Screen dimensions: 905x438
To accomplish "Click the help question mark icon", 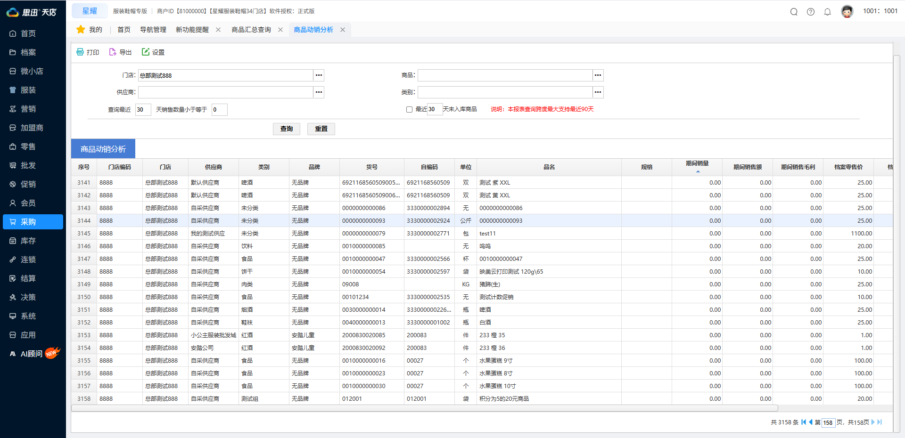I will click(x=811, y=12).
